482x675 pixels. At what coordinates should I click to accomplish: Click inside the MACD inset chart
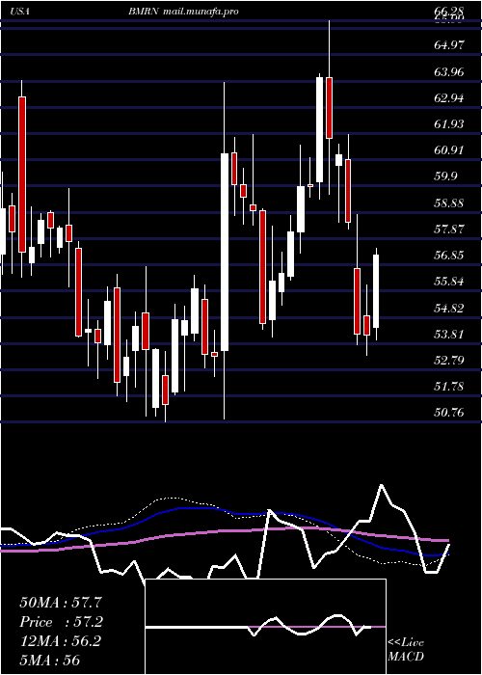pos(265,627)
